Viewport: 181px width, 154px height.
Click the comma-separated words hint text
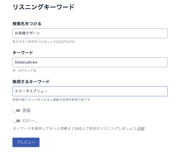(51, 100)
